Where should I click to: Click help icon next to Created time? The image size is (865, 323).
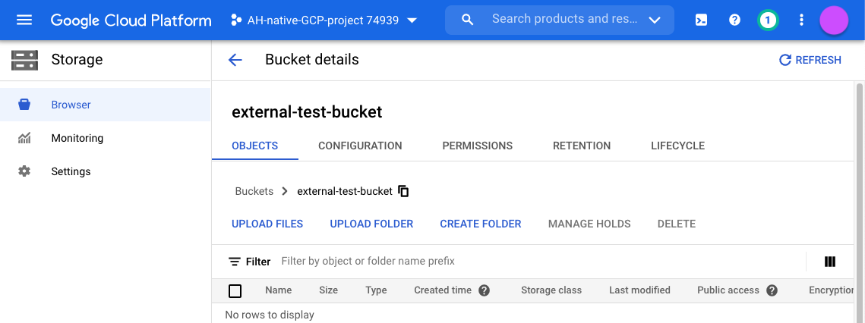click(x=485, y=290)
